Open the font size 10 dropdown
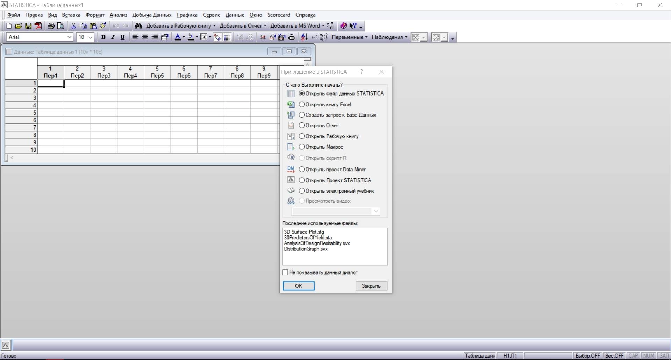Image resolution: width=671 pixels, height=360 pixels. click(90, 37)
